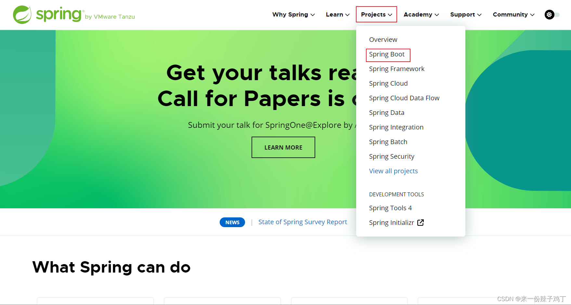This screenshot has height=305, width=571.
Task: Expand the Academy menu
Action: [x=421, y=15]
